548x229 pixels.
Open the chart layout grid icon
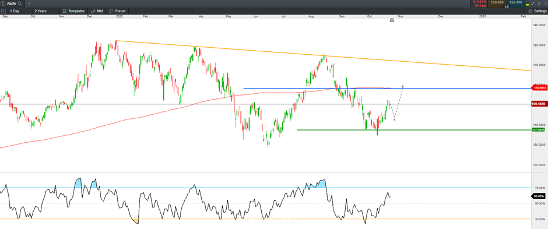[3, 11]
